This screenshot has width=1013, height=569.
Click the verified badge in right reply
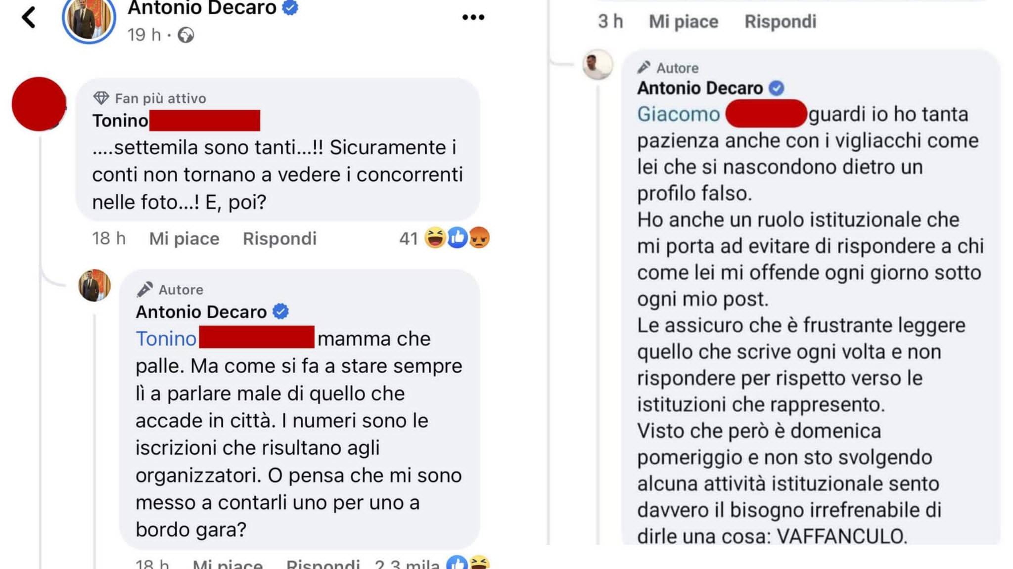tap(777, 88)
